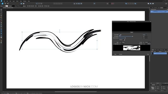Open the Layer menu
168x94 pixels.
(x=14, y=1)
